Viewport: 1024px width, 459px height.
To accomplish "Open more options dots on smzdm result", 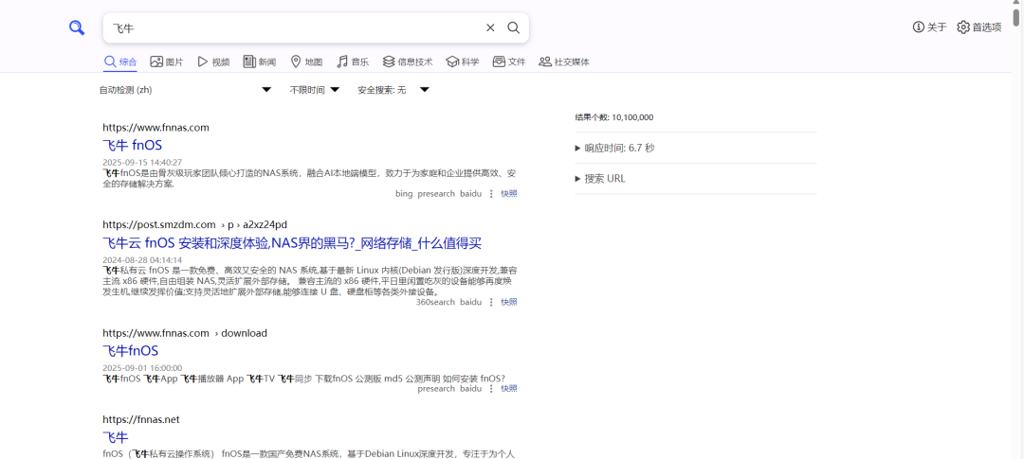I will tap(491, 302).
